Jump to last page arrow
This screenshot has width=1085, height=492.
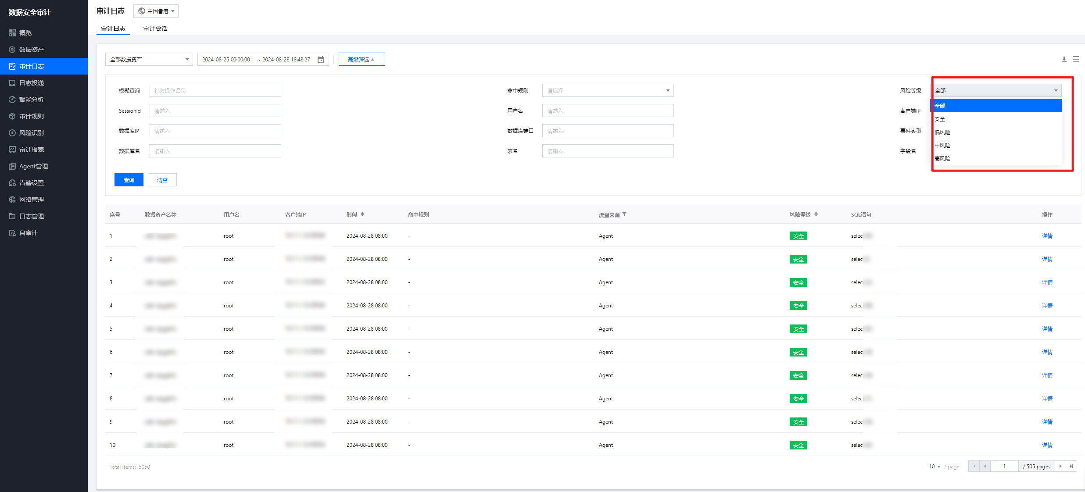pos(1071,466)
